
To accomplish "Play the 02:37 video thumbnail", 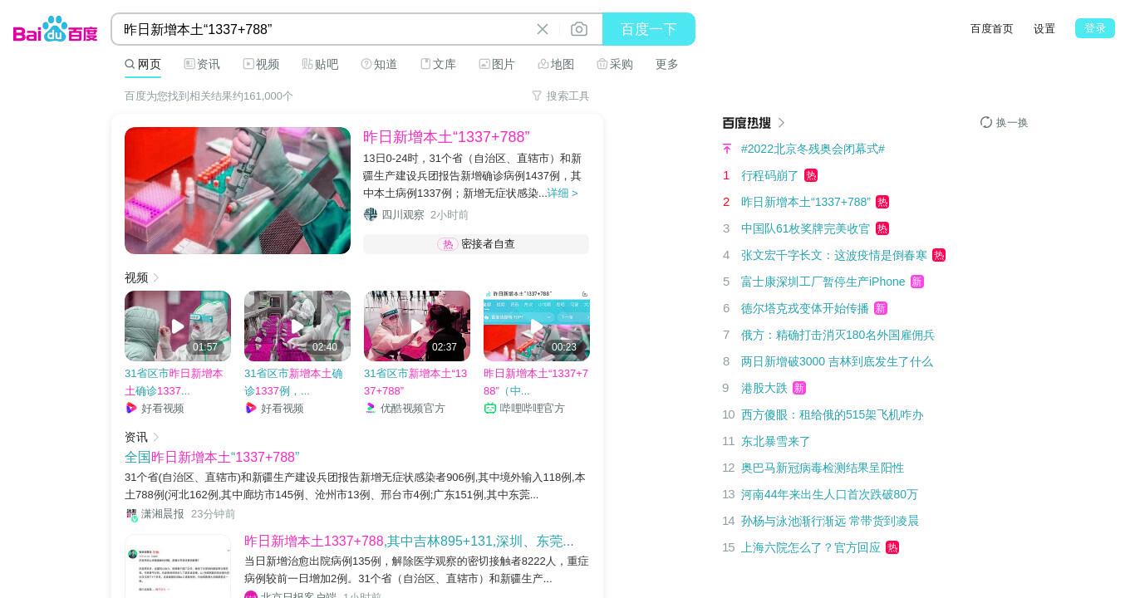I will point(417,326).
